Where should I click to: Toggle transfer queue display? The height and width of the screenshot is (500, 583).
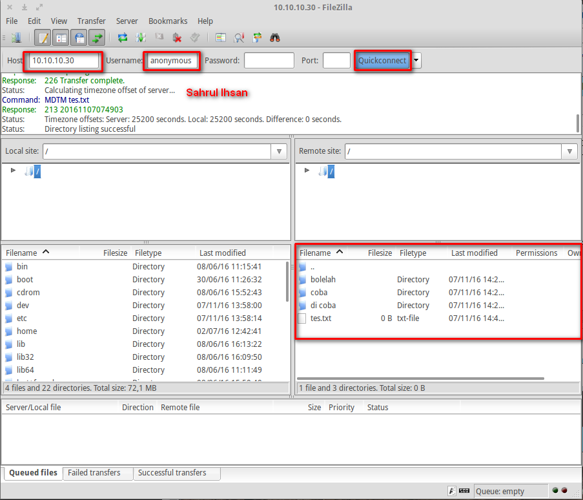tap(97, 37)
